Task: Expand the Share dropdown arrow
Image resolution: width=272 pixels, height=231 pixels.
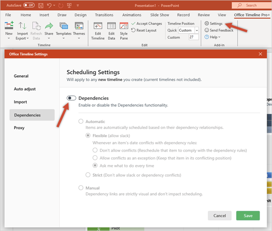Action: point(49,38)
